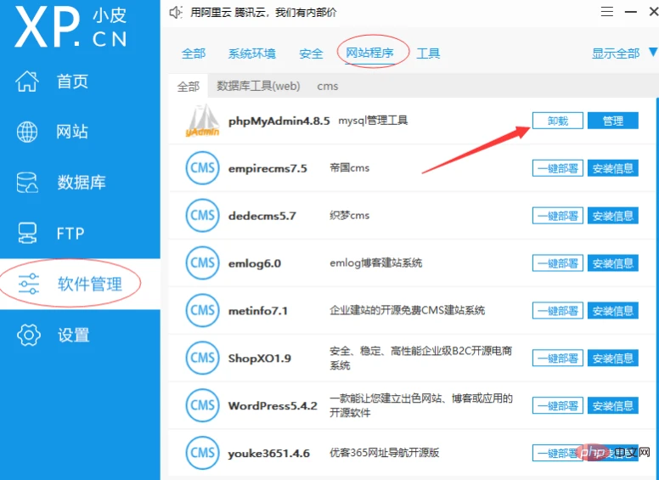Select the dedecms5.7 name text
The width and height of the screenshot is (659, 480).
point(262,216)
